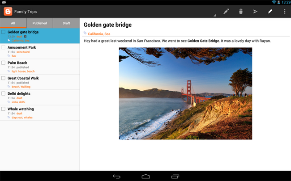The height and width of the screenshot is (181, 291).
Task: Tap the tag icon beside 'days out, whales'
Action: point(9,117)
